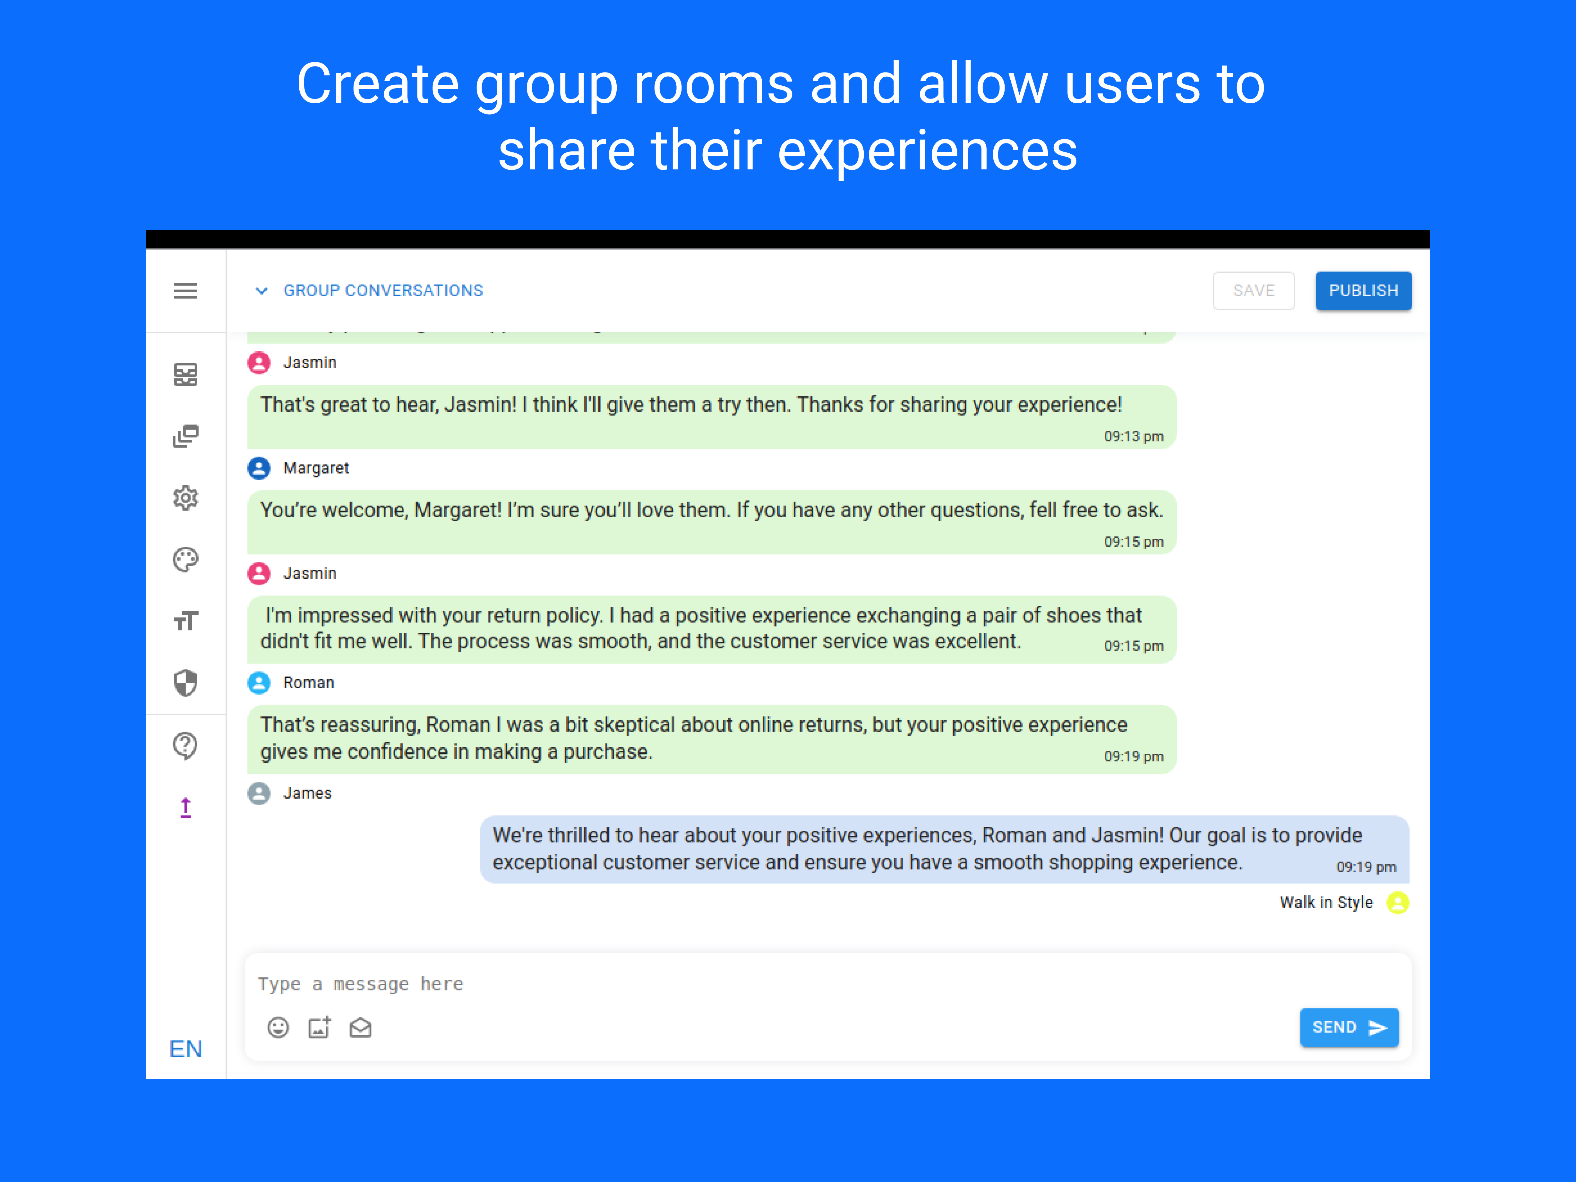Click the 09:13 pm timestamp
1576x1182 pixels.
pos(1134,436)
